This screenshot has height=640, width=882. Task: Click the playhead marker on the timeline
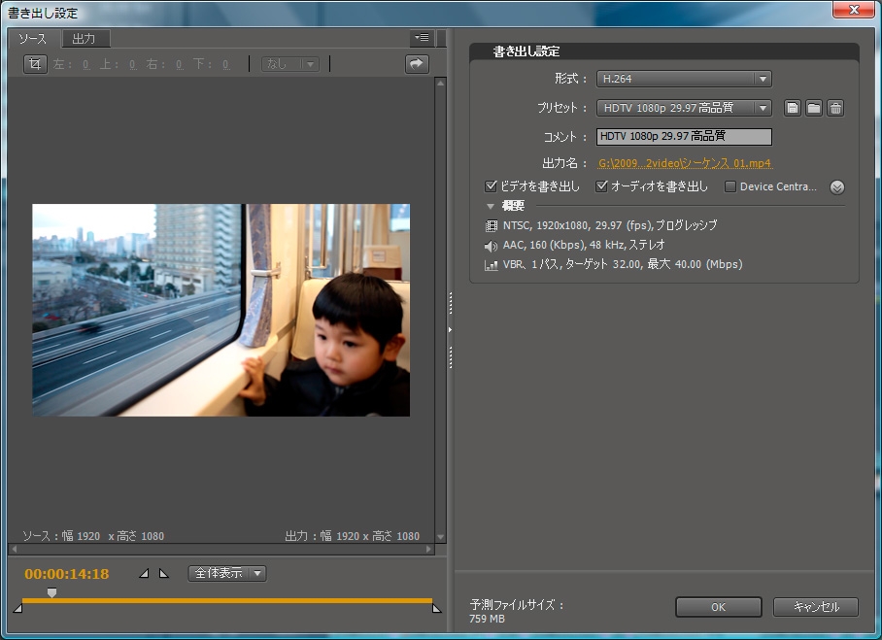pos(51,591)
